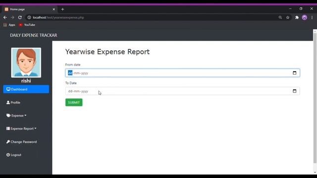This screenshot has height=178, width=317.
Task: Open Profile in the sidebar
Action: 13,102
